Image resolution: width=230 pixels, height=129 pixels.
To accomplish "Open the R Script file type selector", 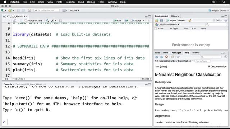I will tap(146, 79).
